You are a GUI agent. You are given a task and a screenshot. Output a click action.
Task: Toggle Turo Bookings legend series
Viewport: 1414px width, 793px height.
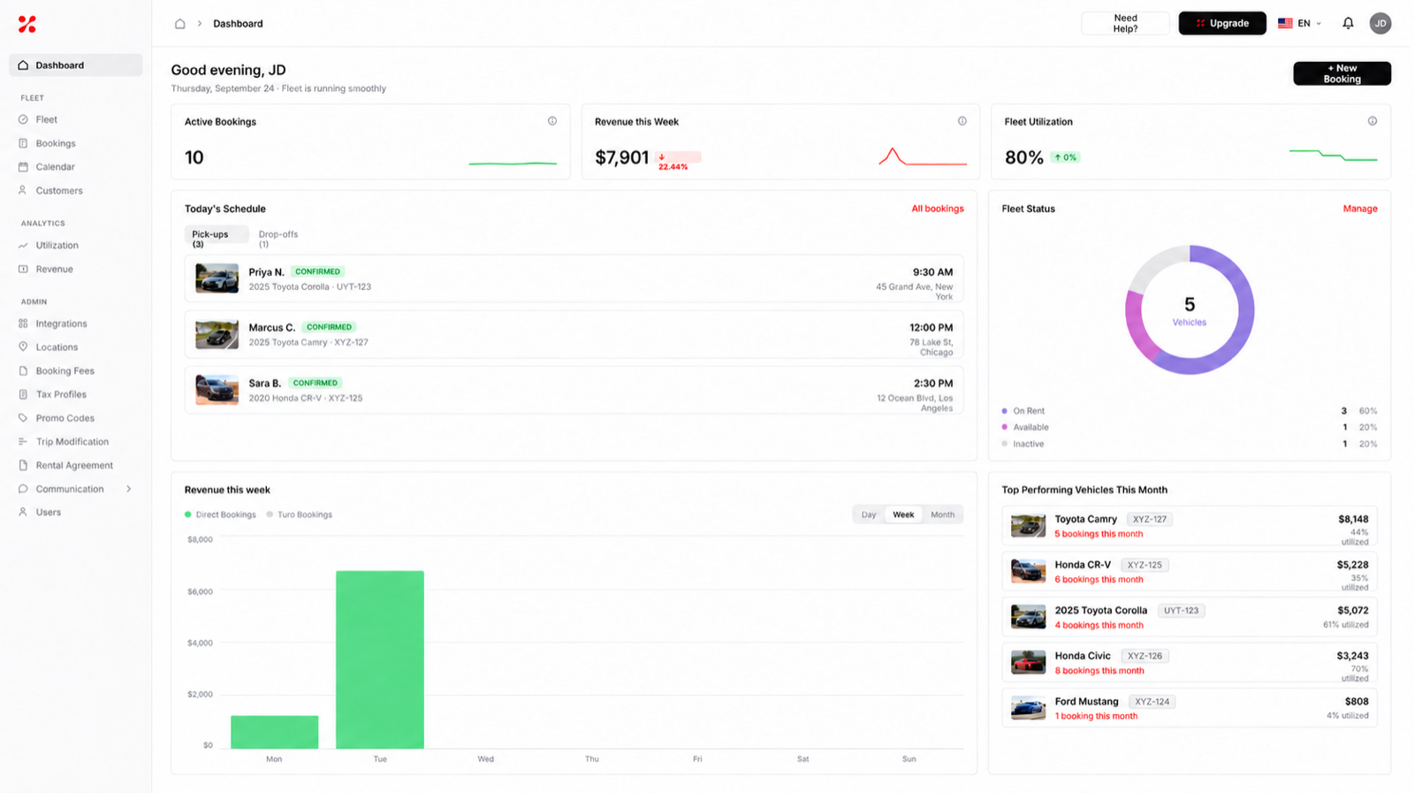[300, 515]
